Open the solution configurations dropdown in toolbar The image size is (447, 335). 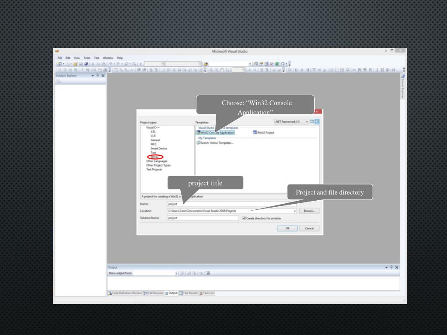[x=163, y=64]
